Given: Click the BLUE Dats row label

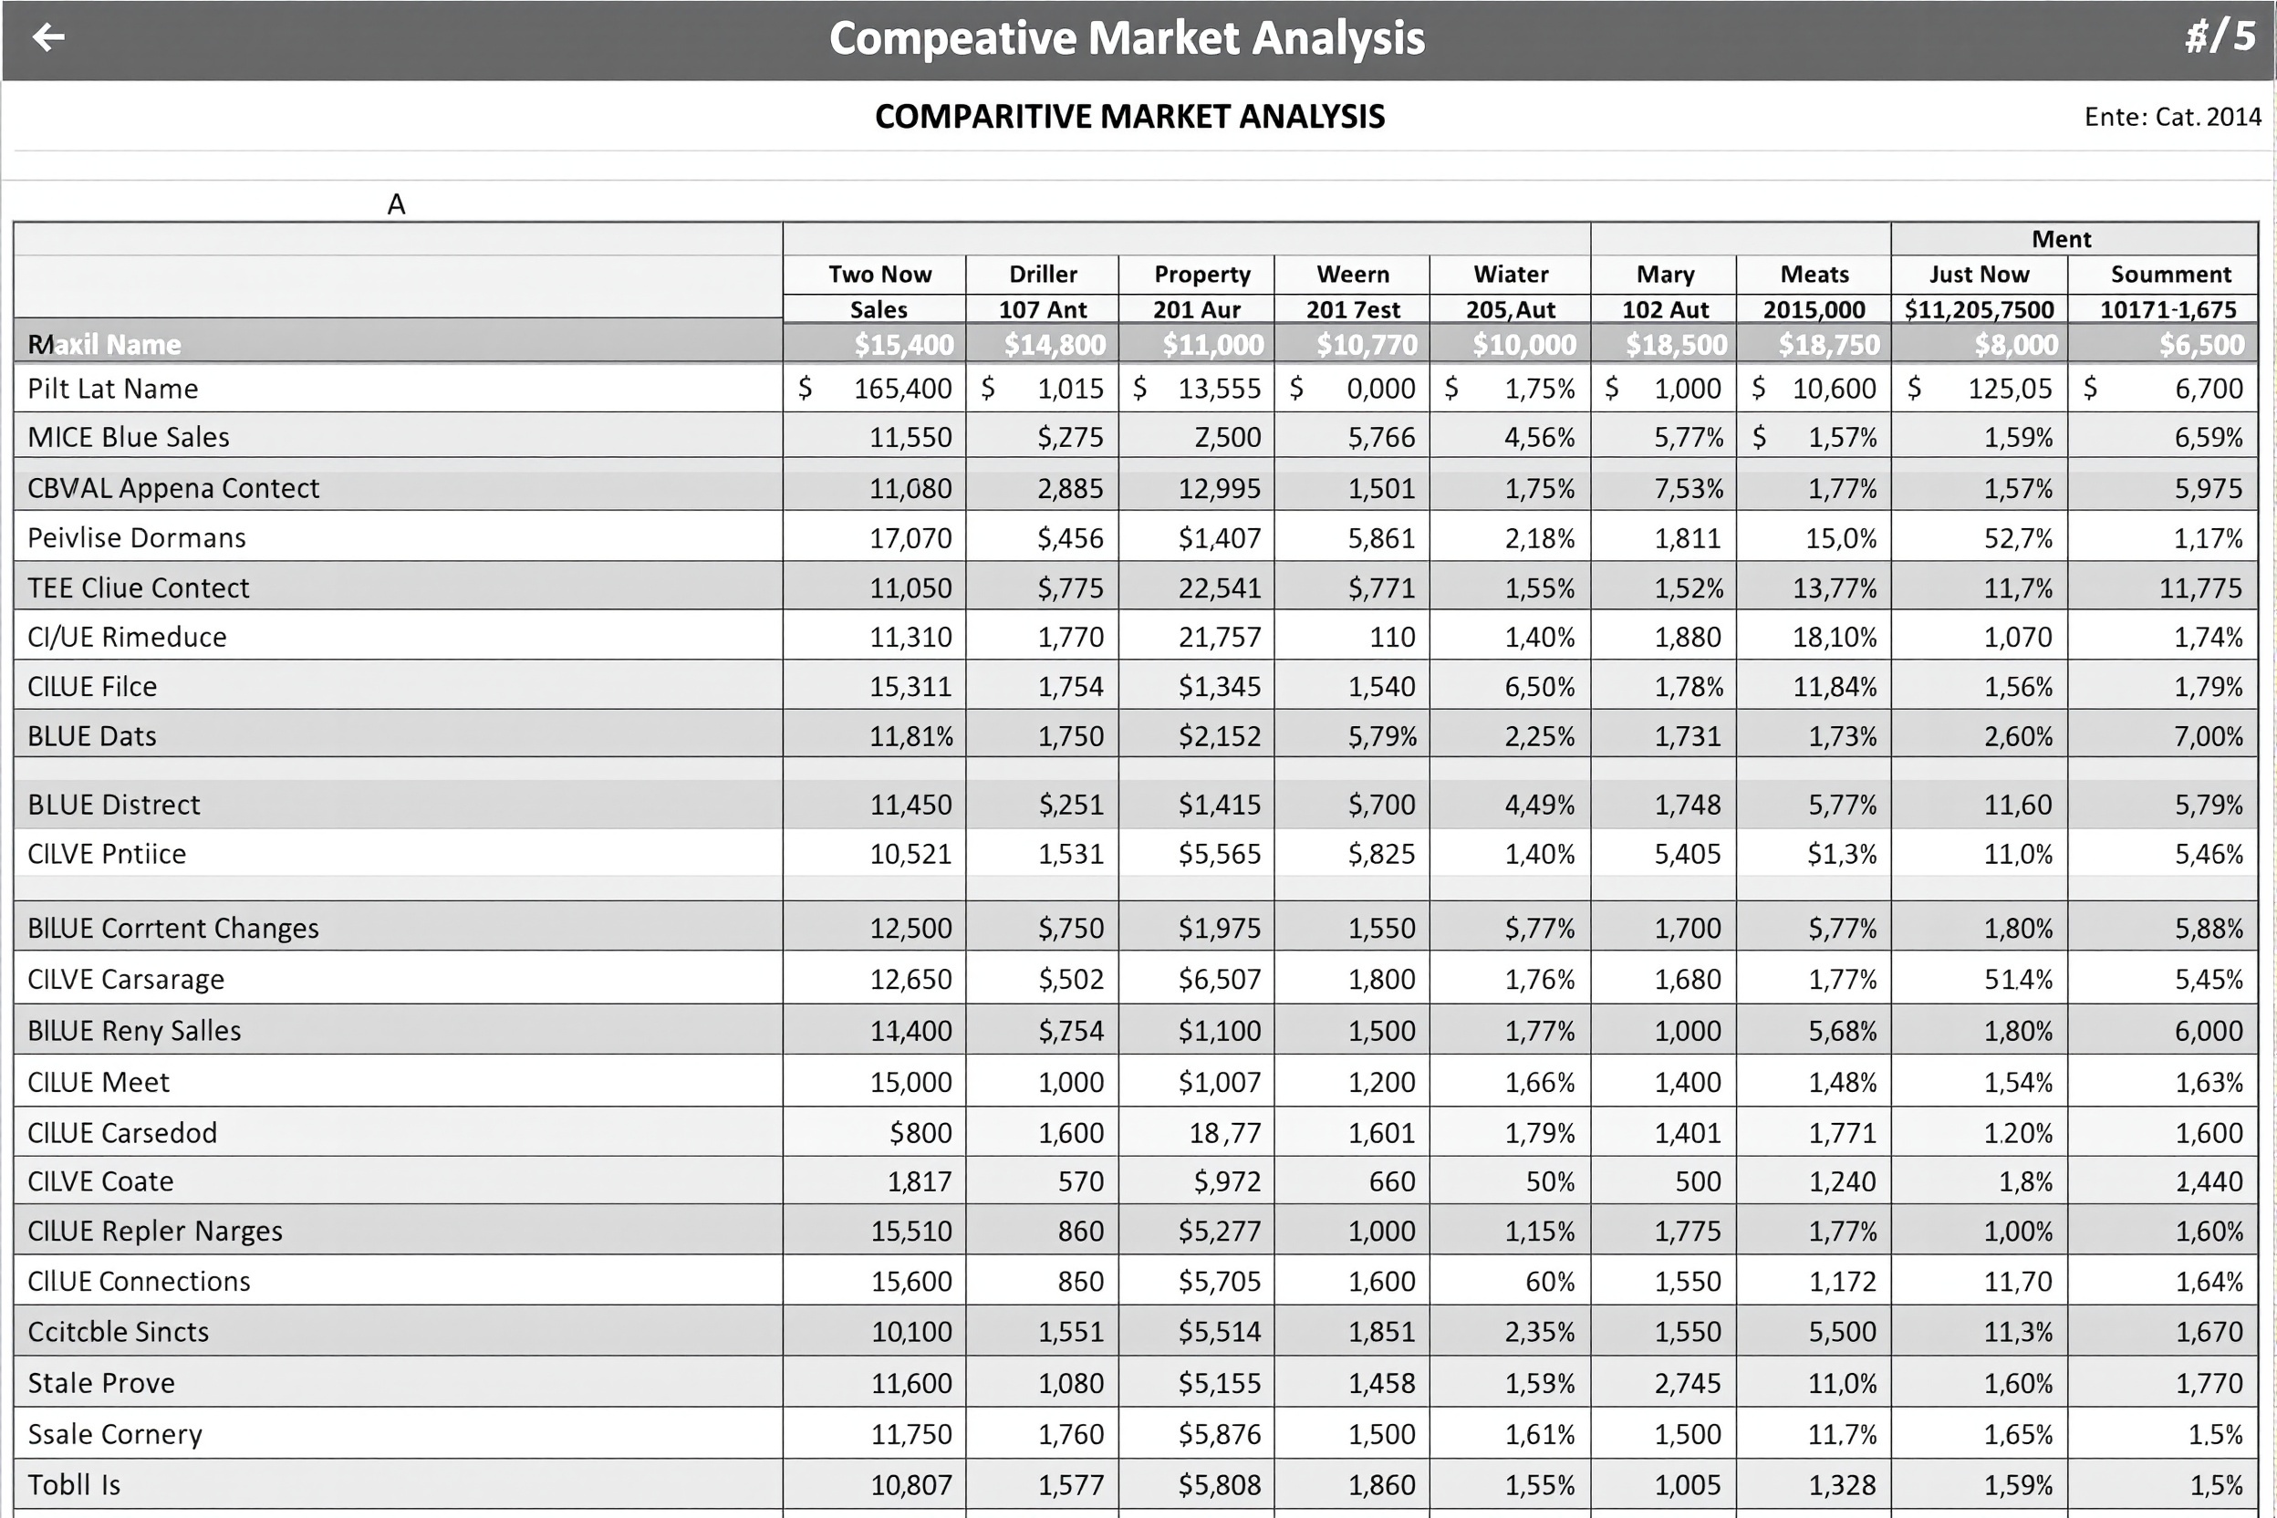Looking at the screenshot, I should (x=91, y=736).
